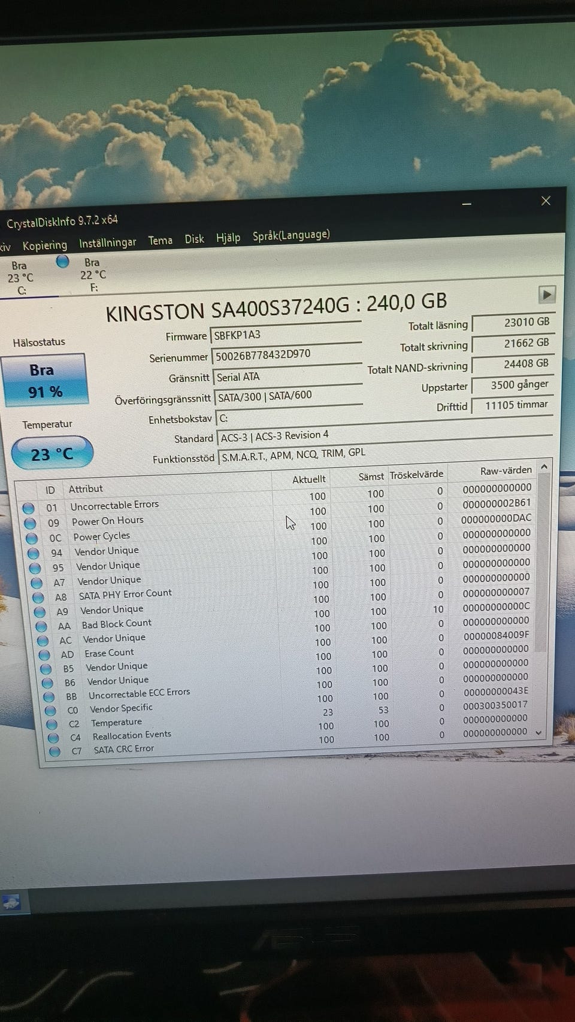Click the attribute list vertical scrollbar thumb

pos(542,562)
